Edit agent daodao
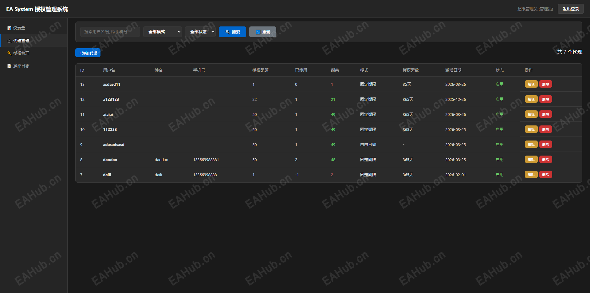 click(x=531, y=160)
